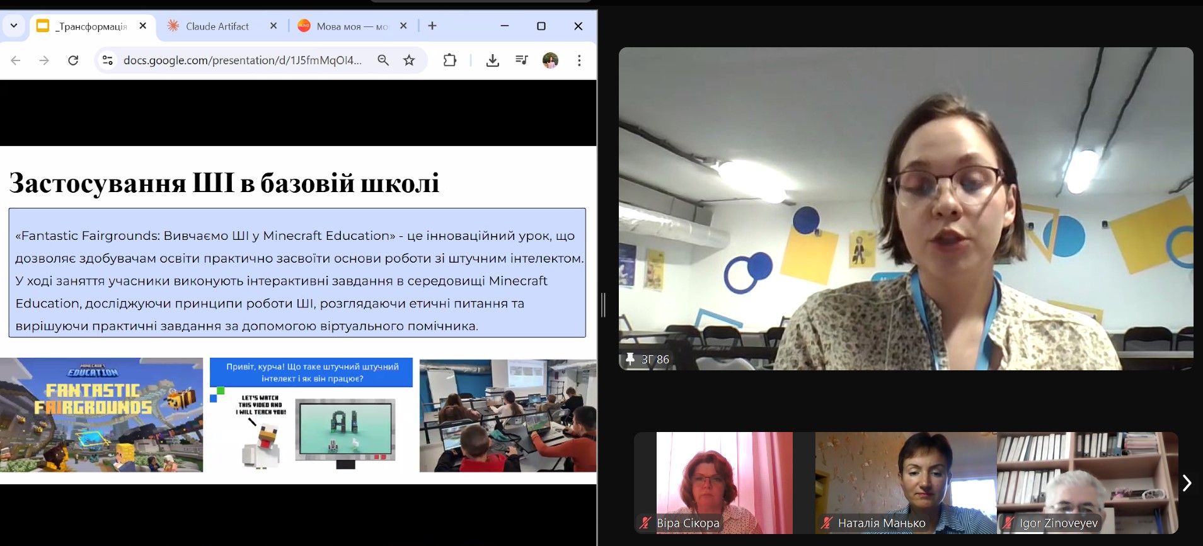Select the Fantastic Fairgrounds slide image
The image size is (1203, 546).
(x=101, y=415)
